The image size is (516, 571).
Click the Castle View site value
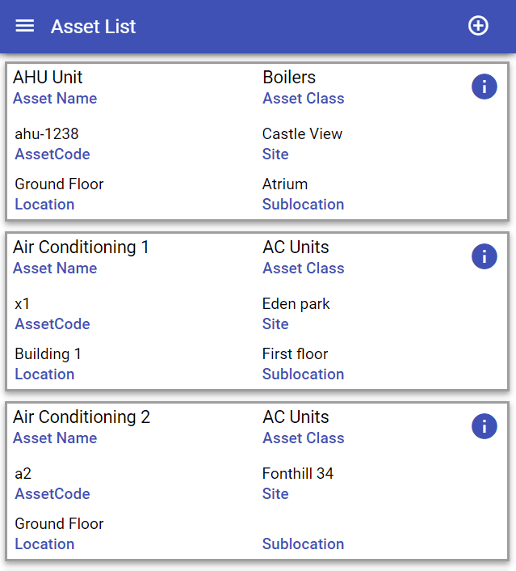coord(302,134)
